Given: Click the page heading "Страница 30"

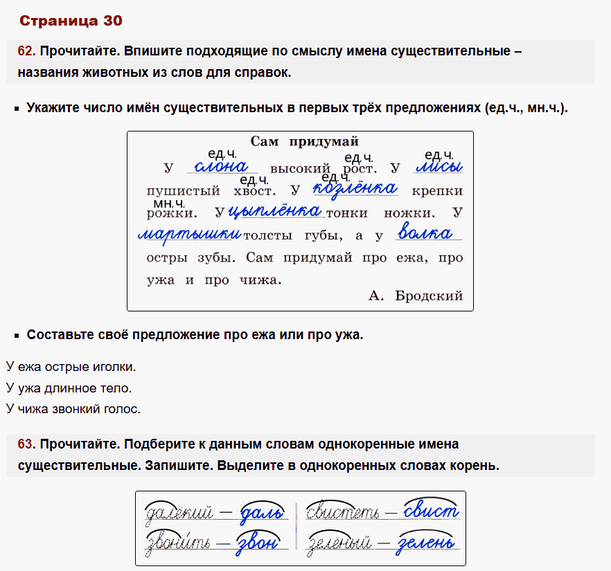Looking at the screenshot, I should (70, 20).
